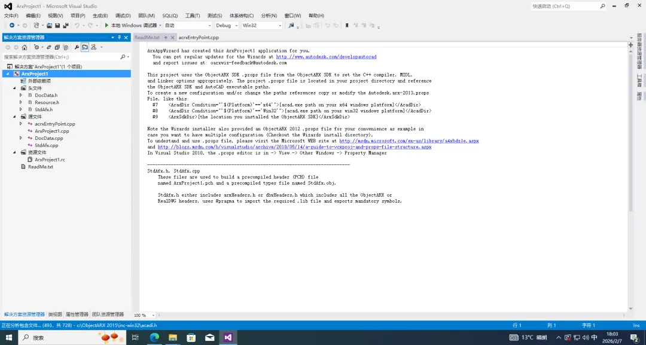Viewport: 646px width, 345px height.
Task: Open the 生成(B) menu
Action: click(x=100, y=16)
